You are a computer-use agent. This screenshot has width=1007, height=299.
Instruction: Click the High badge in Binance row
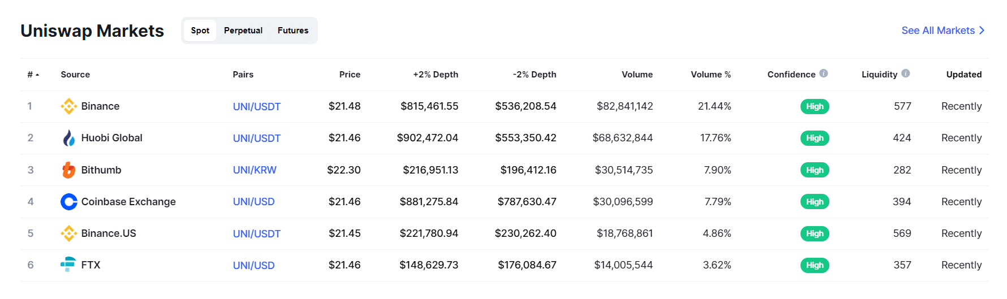click(815, 106)
